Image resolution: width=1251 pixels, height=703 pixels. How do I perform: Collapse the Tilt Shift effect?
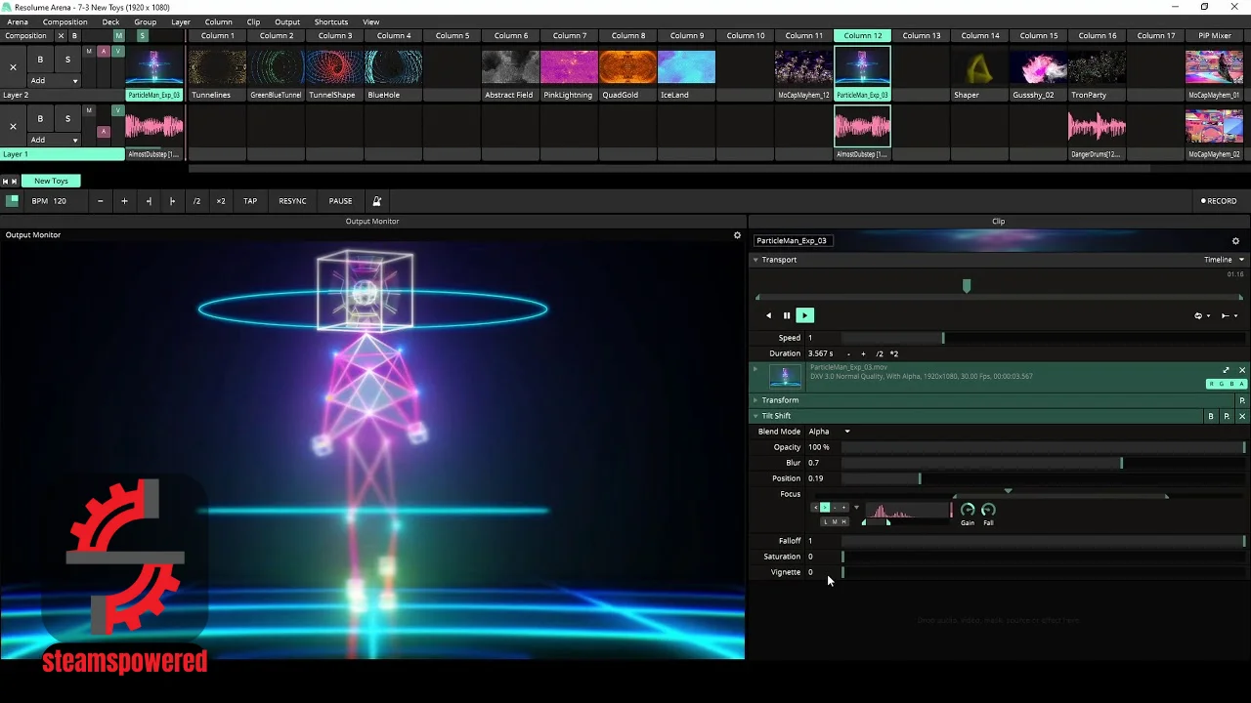tap(755, 416)
